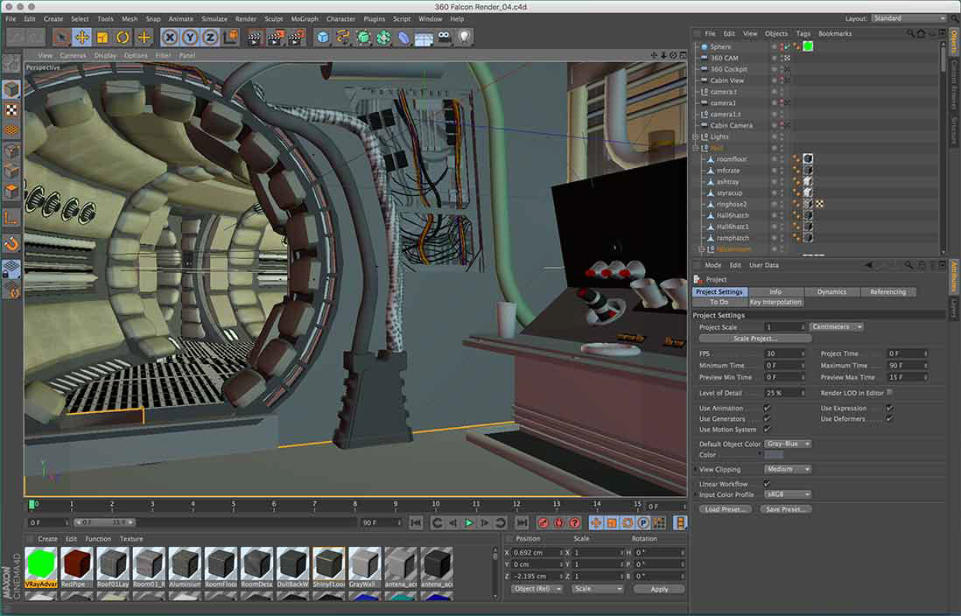Open the Cameras menu in viewport
Image resolution: width=961 pixels, height=616 pixels.
pos(73,55)
